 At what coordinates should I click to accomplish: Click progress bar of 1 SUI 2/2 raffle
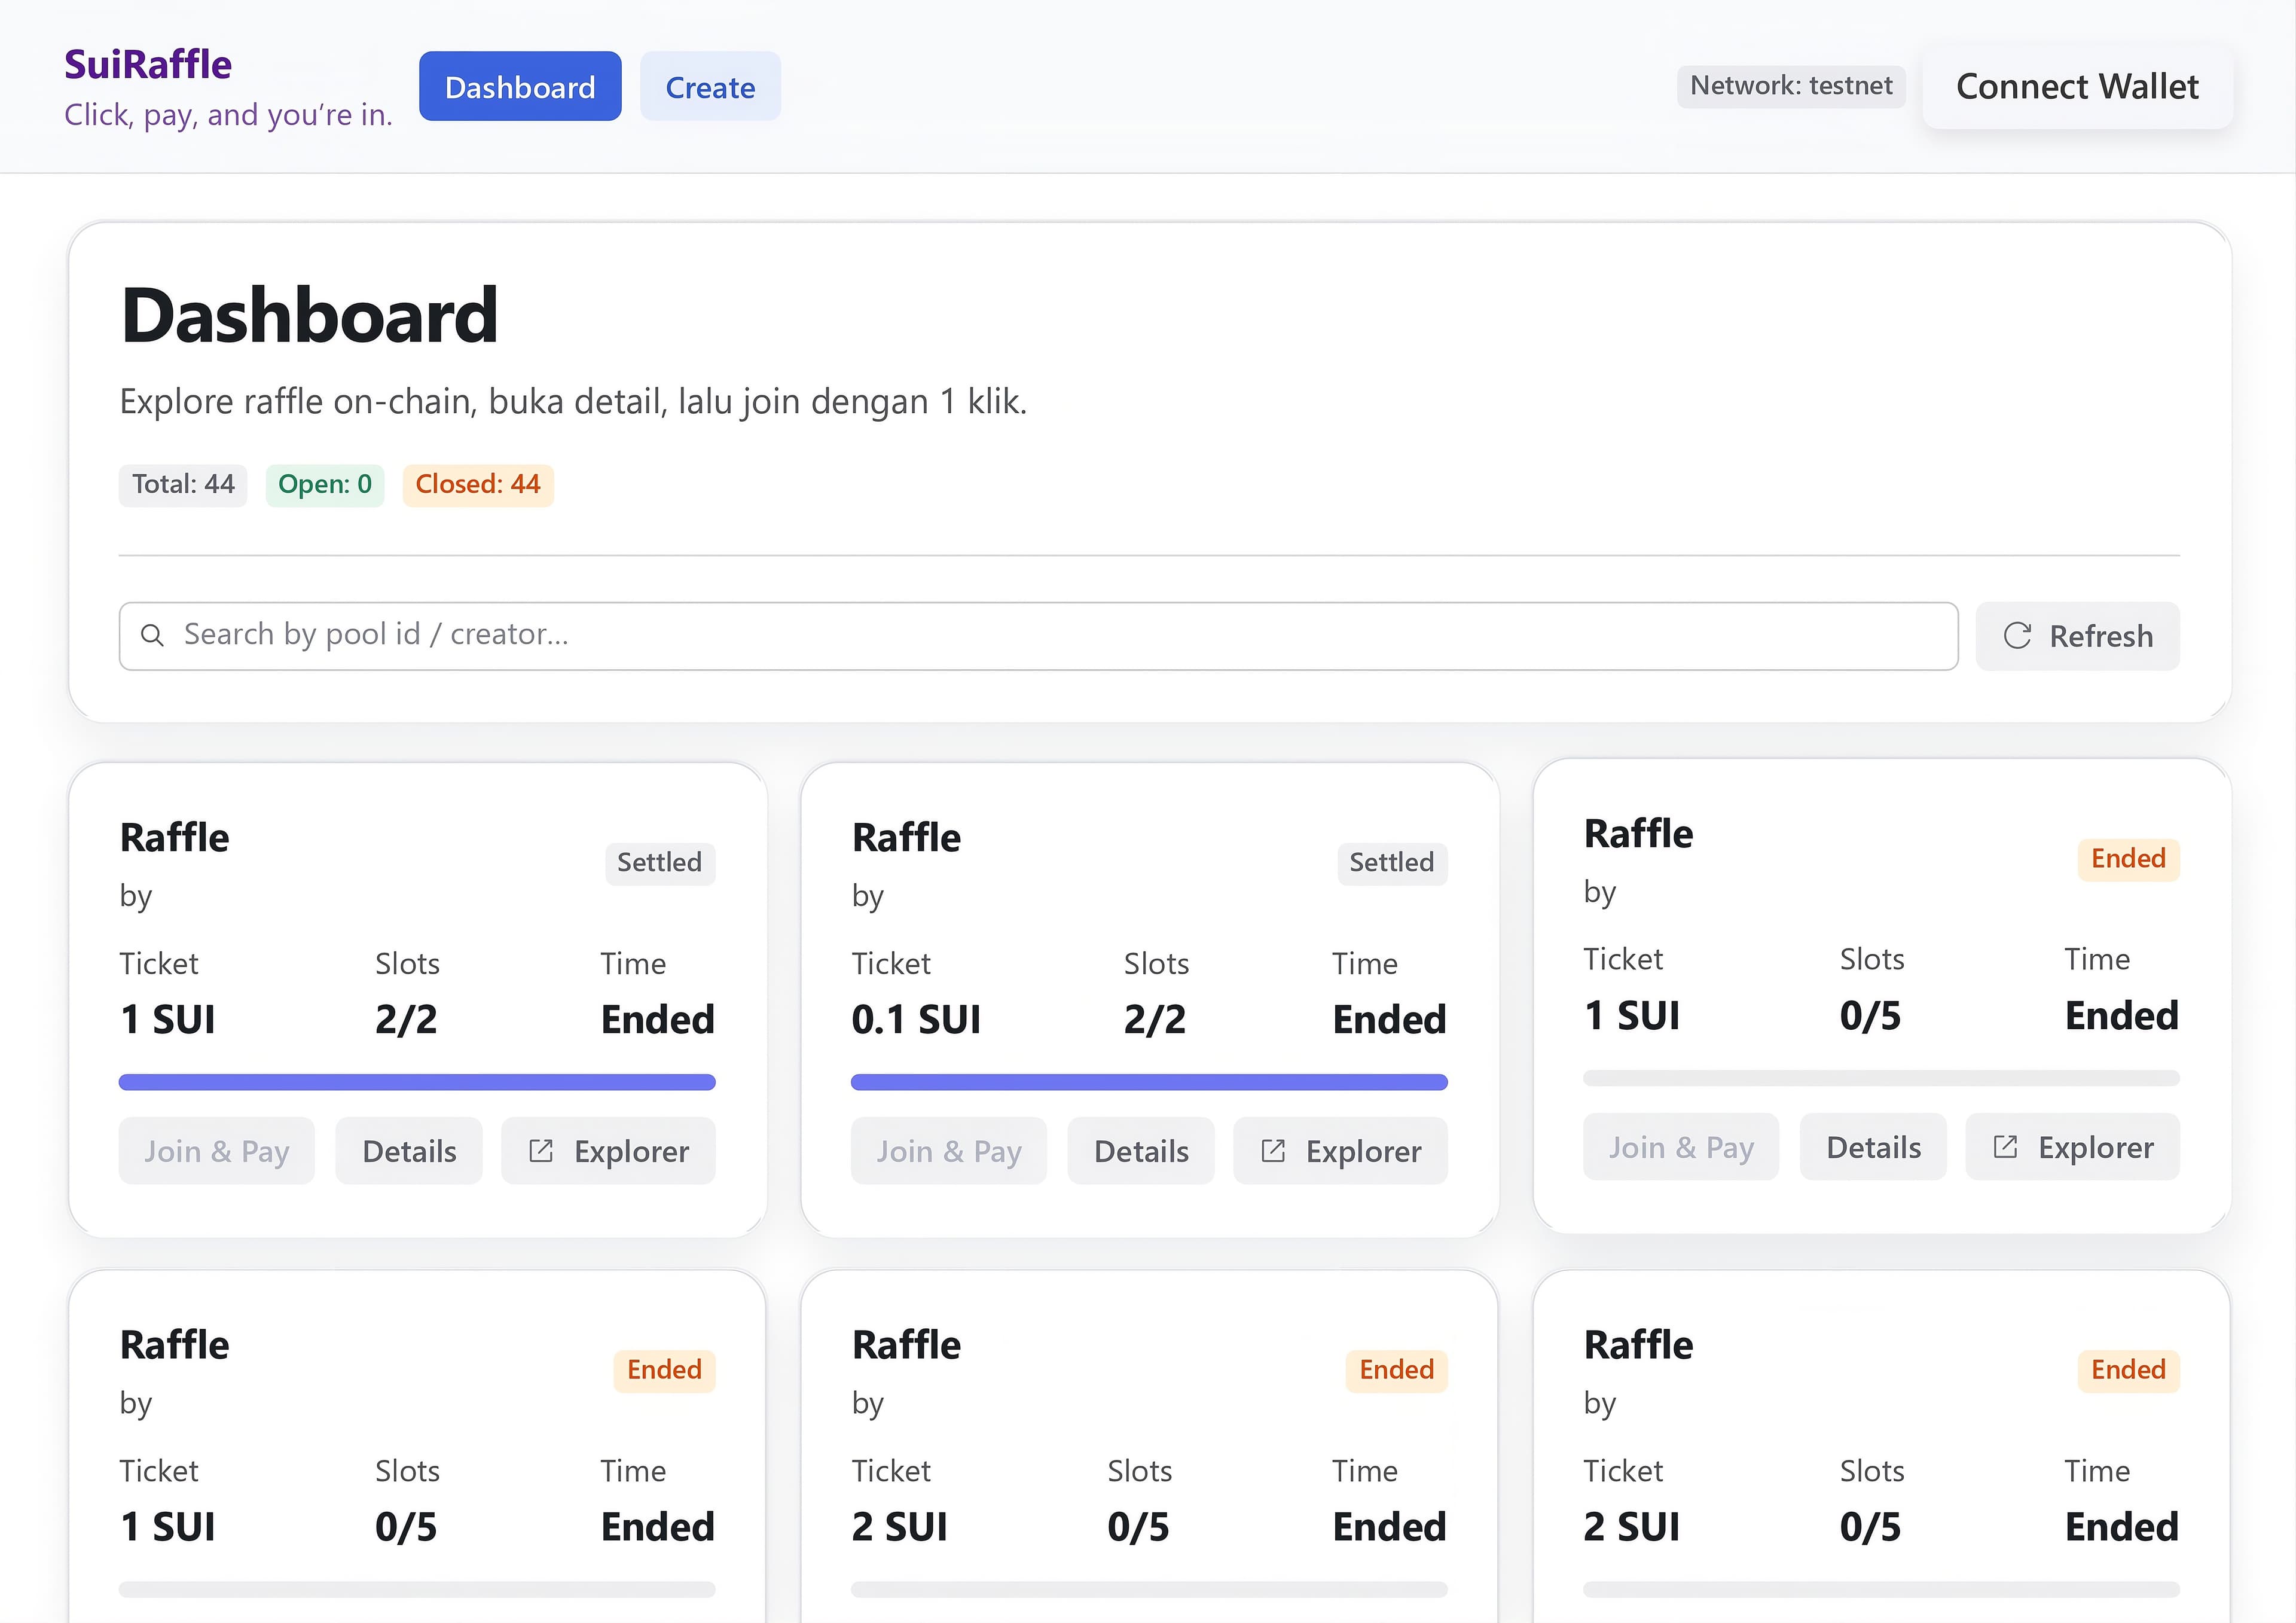(417, 1082)
